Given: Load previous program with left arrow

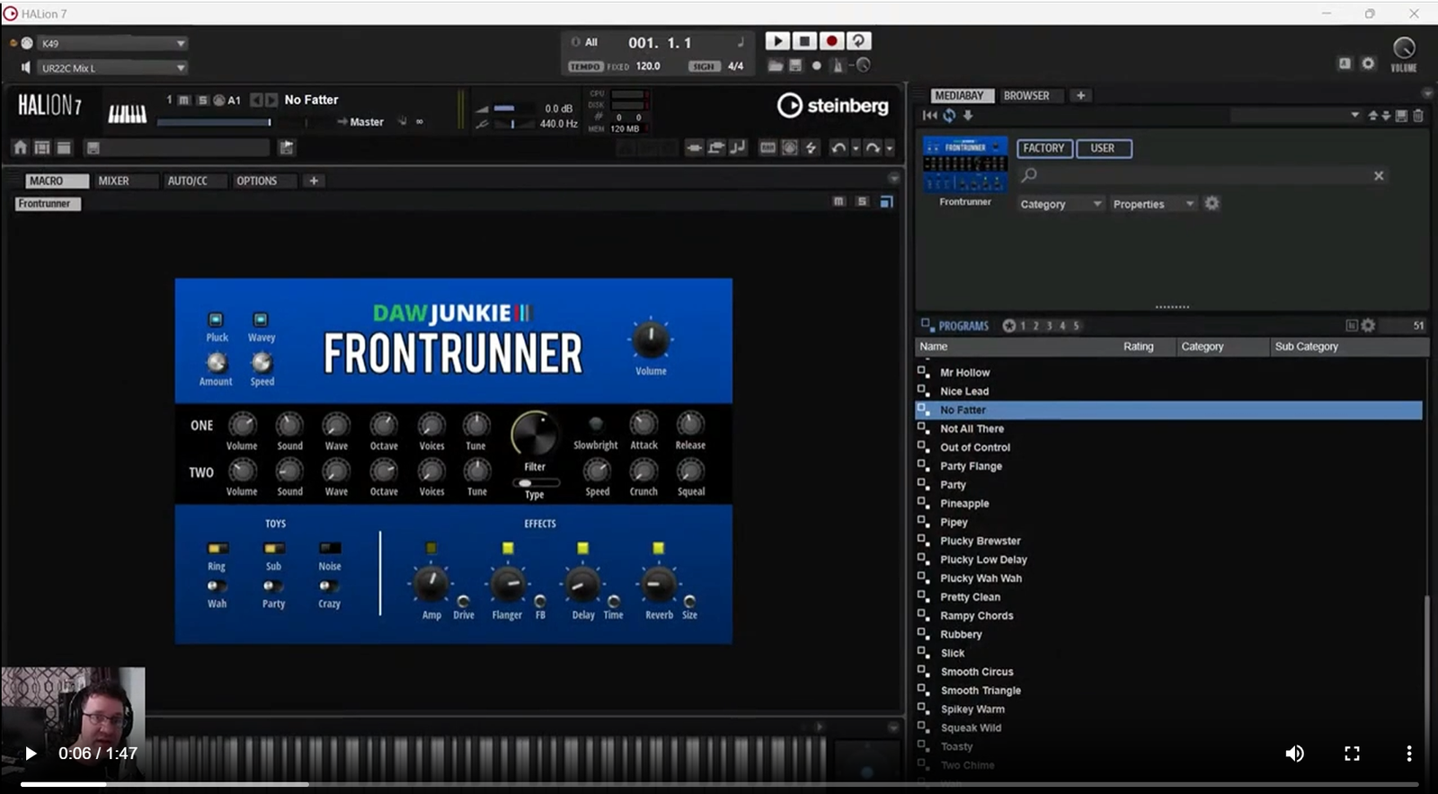Looking at the screenshot, I should pyautogui.click(x=256, y=100).
